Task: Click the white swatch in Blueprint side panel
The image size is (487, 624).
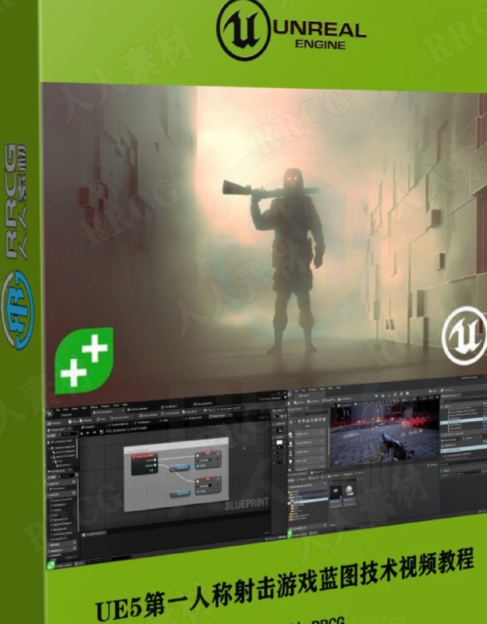Action: [279, 442]
